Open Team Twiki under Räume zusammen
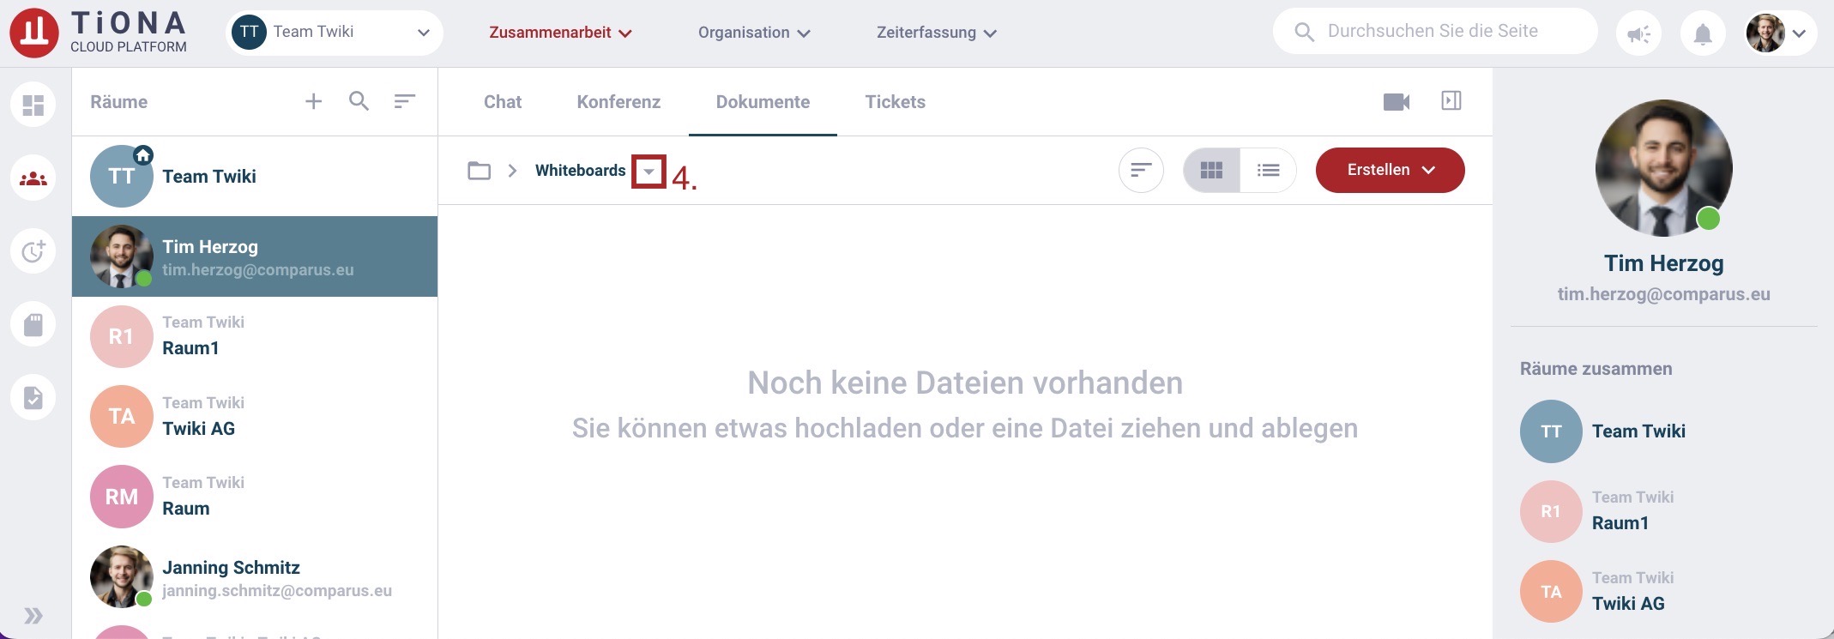 1663,431
